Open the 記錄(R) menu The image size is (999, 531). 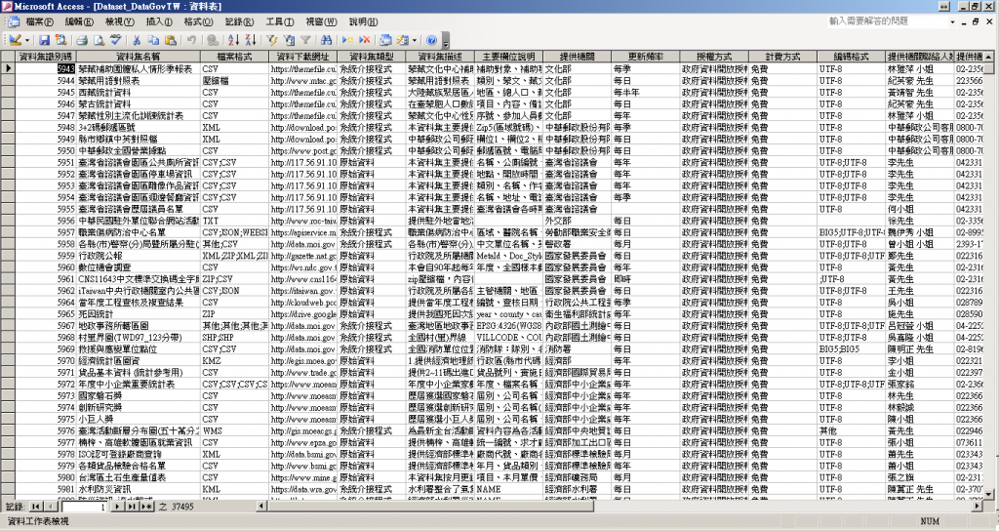tap(239, 21)
